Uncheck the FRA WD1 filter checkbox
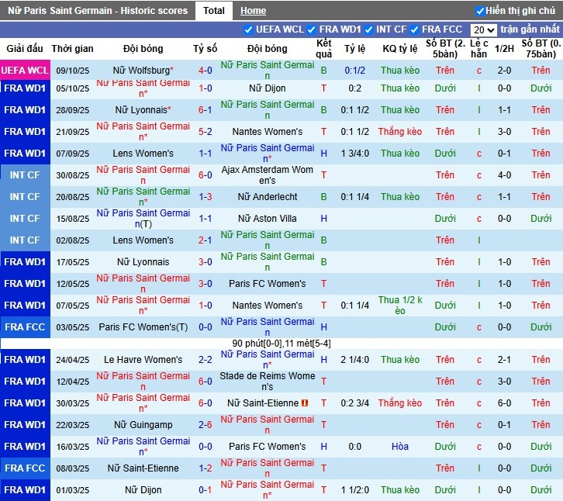Screen dimensions: 563x501 click(x=311, y=29)
